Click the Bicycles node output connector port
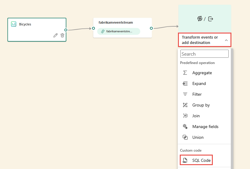Viewport: 250px width, 169px height. point(66,30)
